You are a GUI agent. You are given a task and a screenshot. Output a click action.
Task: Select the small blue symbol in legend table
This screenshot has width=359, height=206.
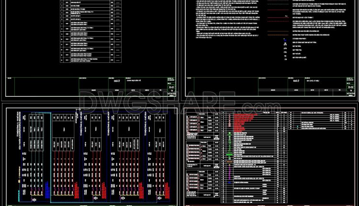(230, 183)
